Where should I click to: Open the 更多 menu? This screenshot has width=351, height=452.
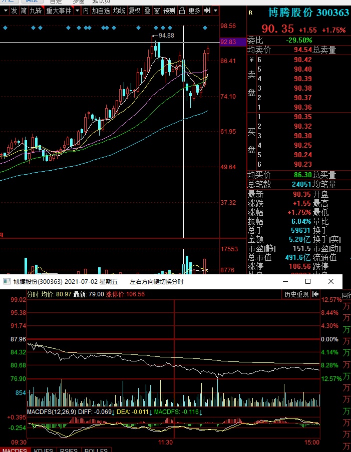point(194,11)
